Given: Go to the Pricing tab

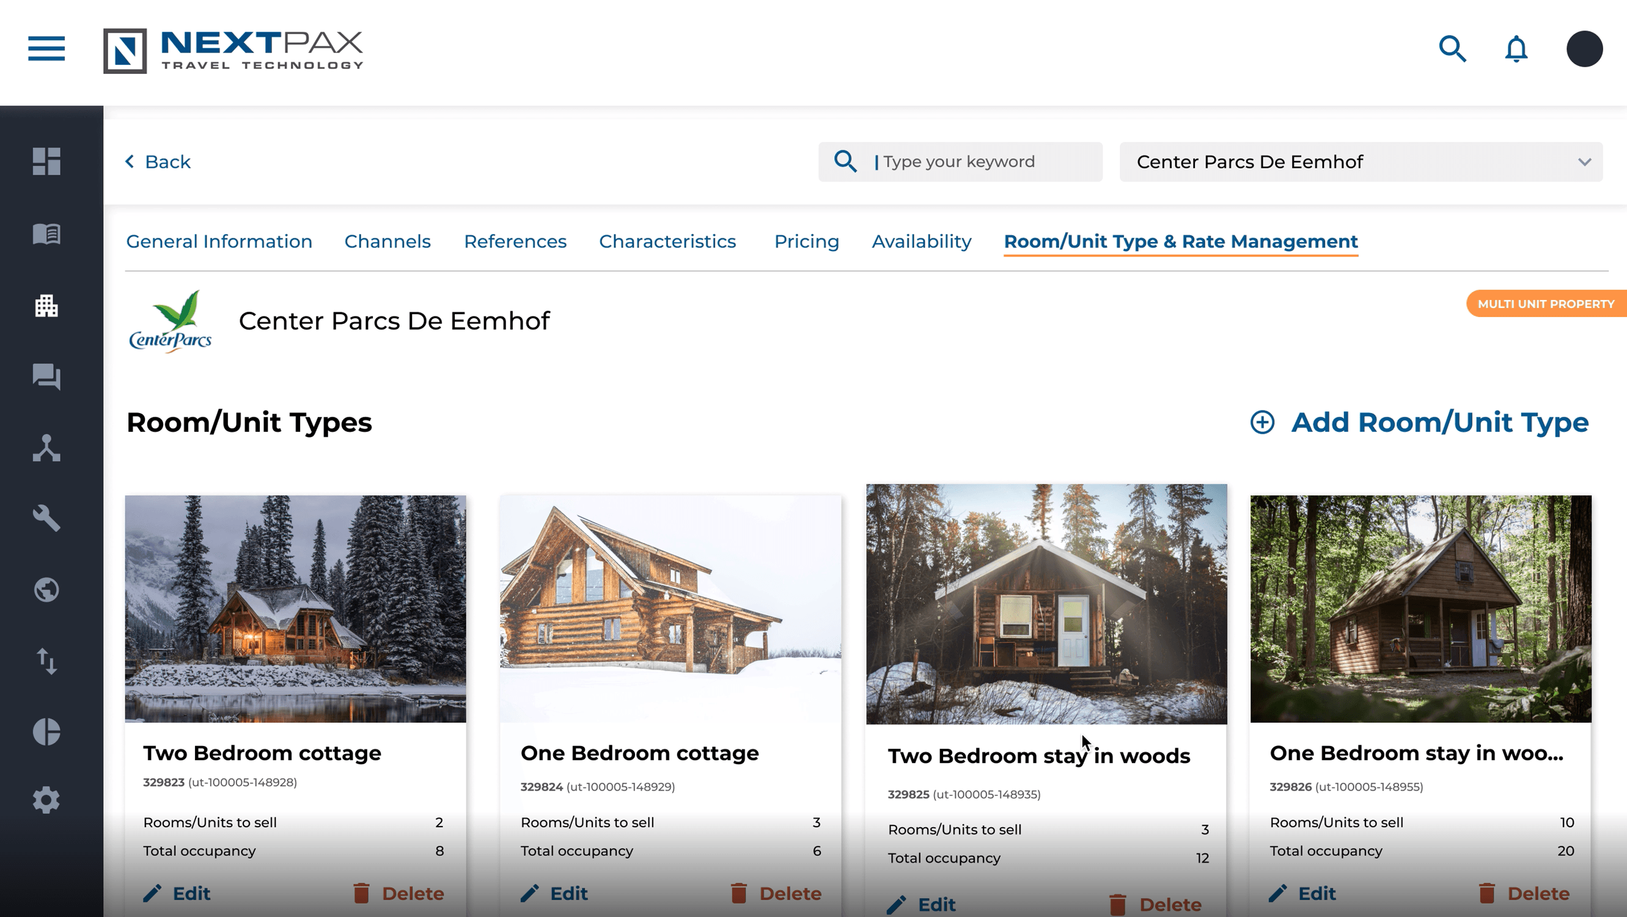Looking at the screenshot, I should pos(806,242).
